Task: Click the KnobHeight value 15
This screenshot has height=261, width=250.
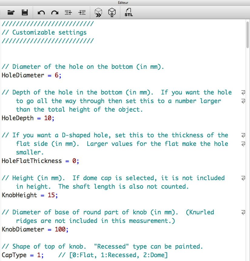Action: click(x=51, y=195)
